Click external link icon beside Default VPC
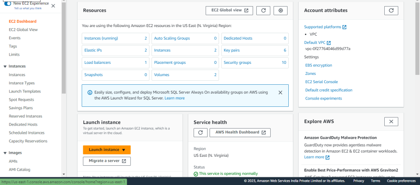 click(x=329, y=43)
